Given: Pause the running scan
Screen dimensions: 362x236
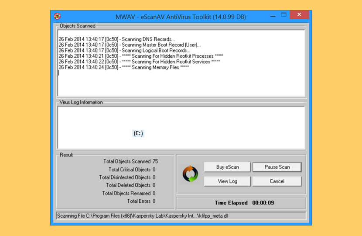Looking at the screenshot, I should (x=277, y=167).
